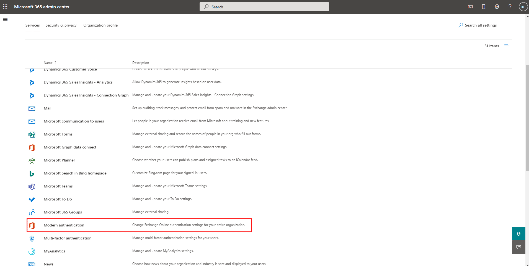Open the Cloud Shell icon in header
529x266 pixels.
pyautogui.click(x=470, y=7)
